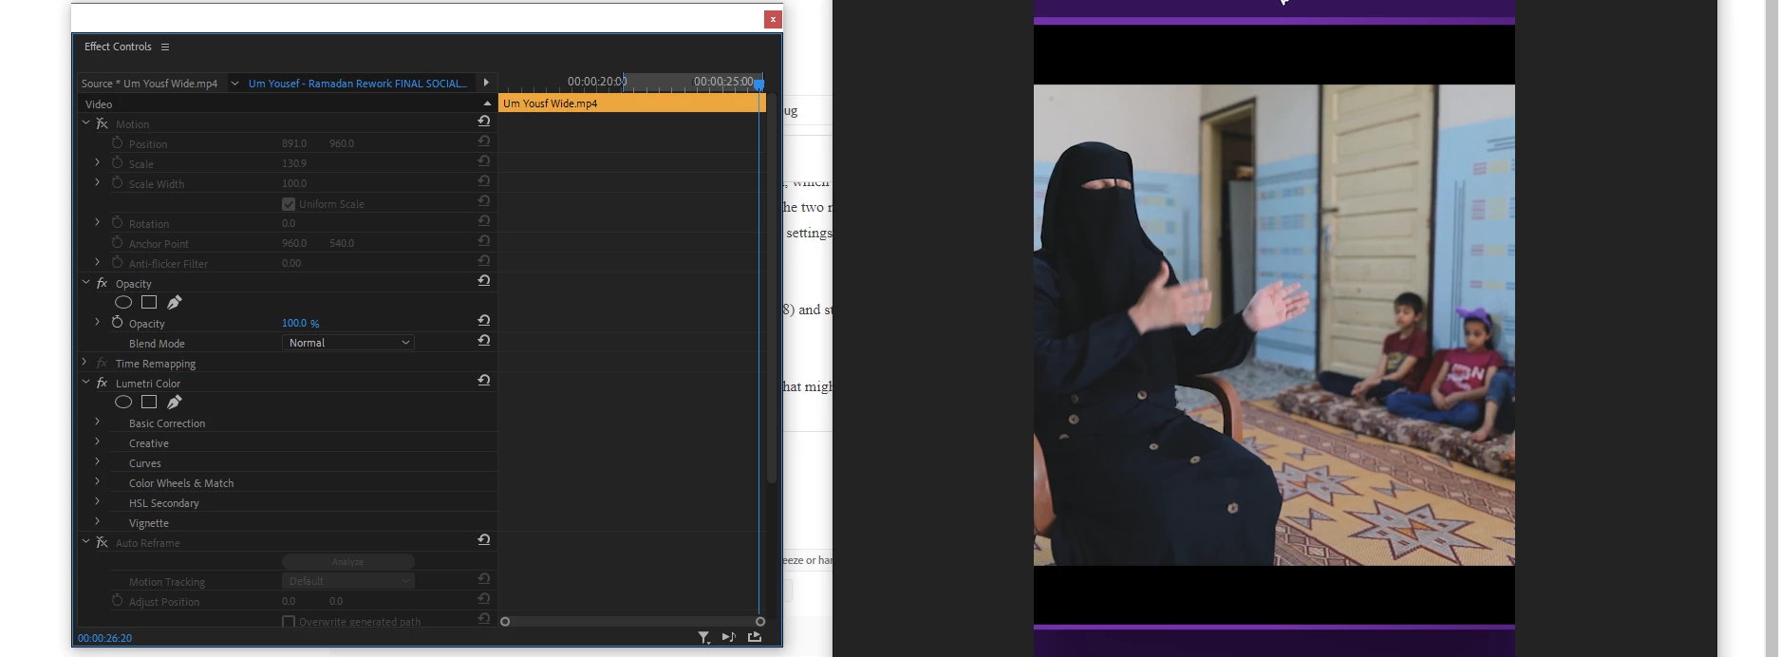Uncheck the Uniform Scale checkbox
Viewport: 1779px width, 657px height.
point(289,203)
